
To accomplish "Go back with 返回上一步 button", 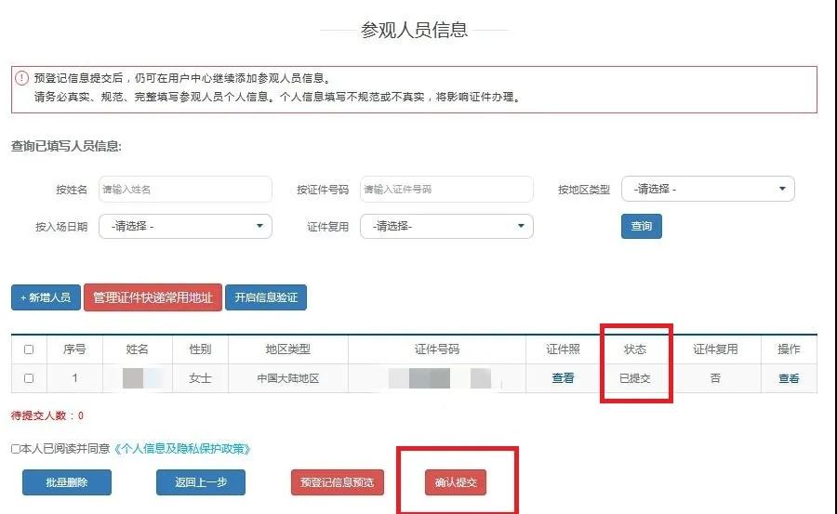I will point(200,482).
